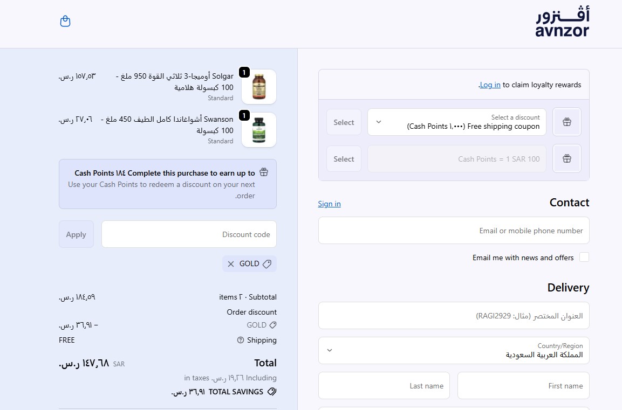Tick the Email me with news and offers checkbox
The image size is (622, 410).
[584, 257]
